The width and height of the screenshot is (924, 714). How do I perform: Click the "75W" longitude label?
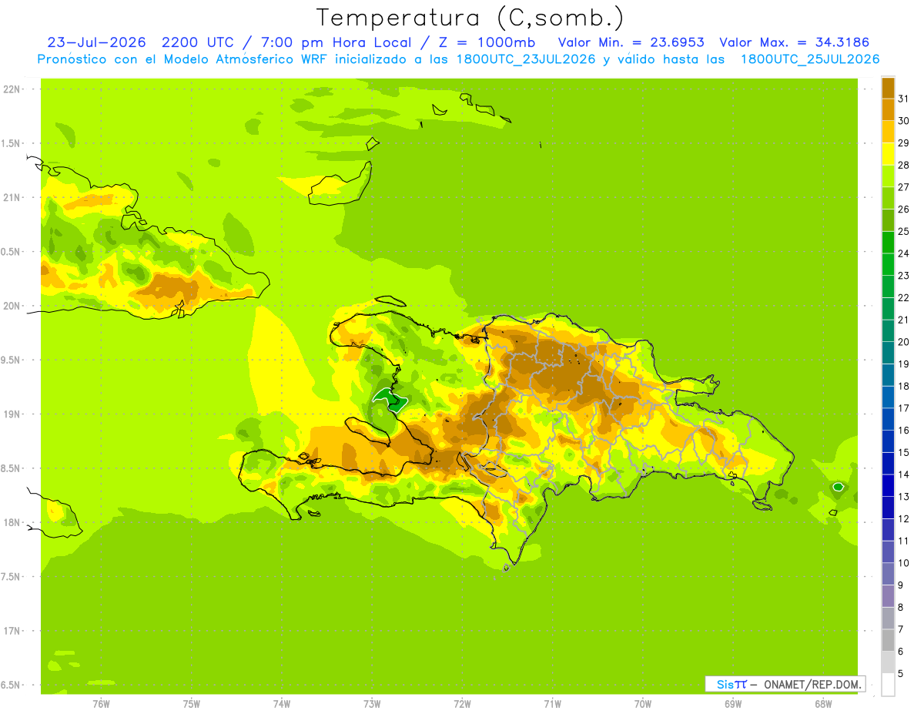[x=192, y=704]
